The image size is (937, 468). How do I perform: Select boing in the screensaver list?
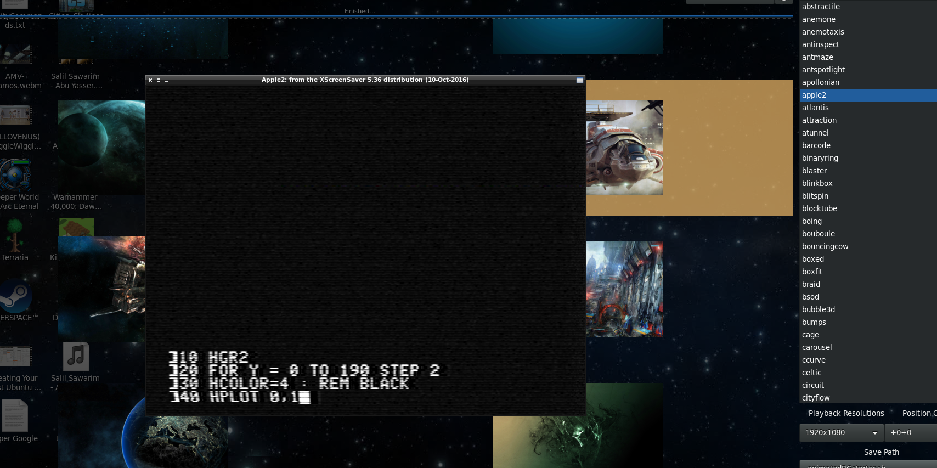868,221
